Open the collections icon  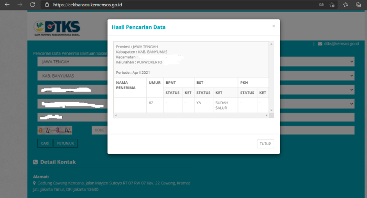point(358,5)
